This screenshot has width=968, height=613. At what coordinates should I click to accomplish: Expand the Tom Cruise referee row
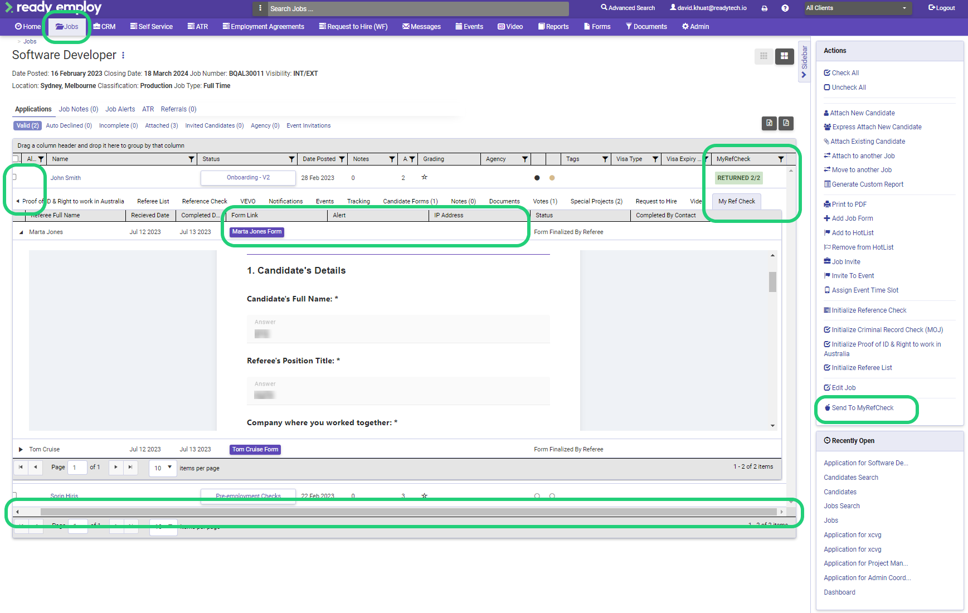pos(21,449)
